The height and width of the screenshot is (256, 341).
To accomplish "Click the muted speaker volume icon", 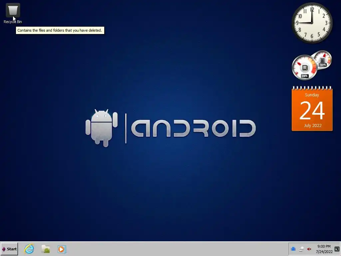I will (309, 249).
